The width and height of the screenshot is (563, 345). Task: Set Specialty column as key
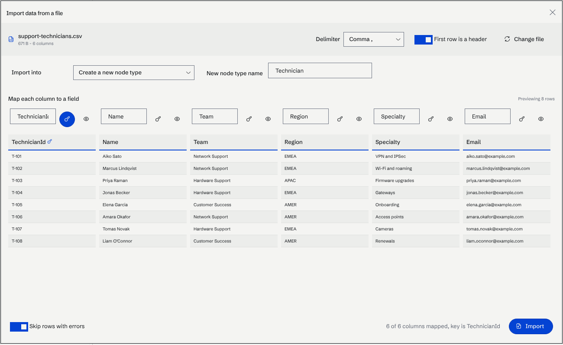(431, 119)
